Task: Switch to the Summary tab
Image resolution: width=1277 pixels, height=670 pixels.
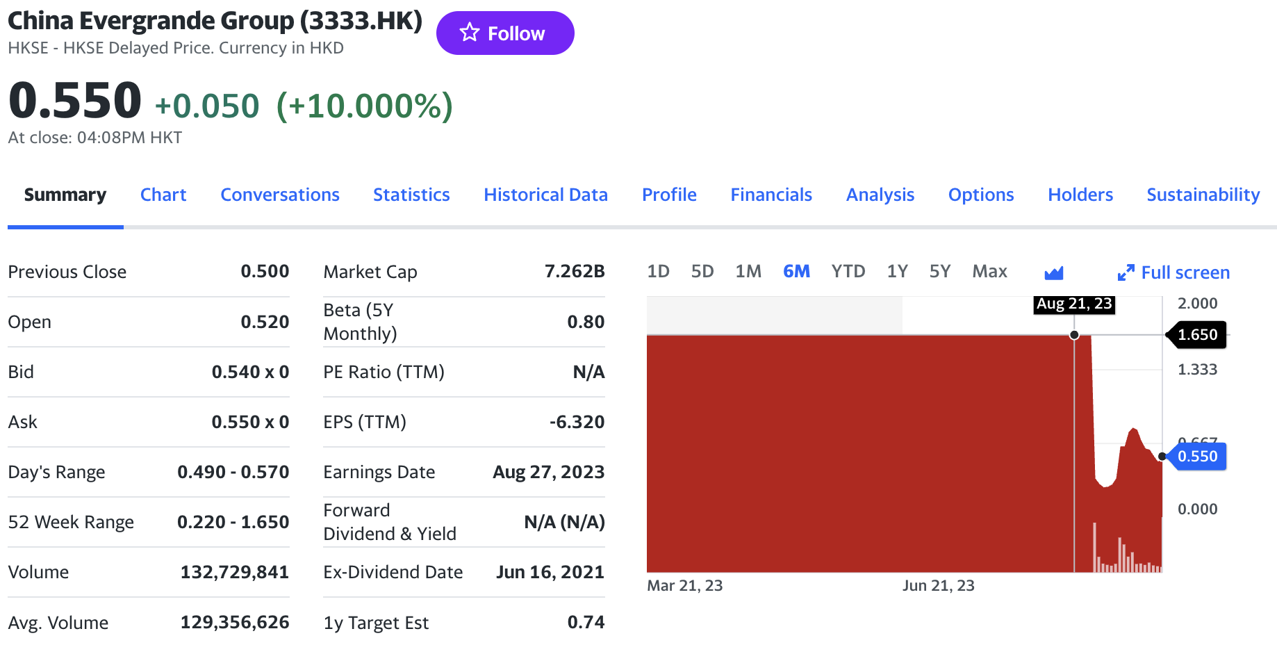Action: click(65, 195)
